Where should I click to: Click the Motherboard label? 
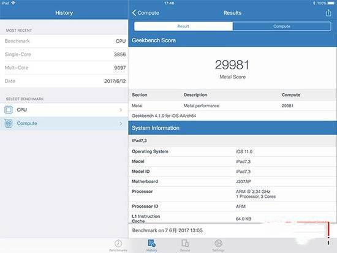click(x=145, y=182)
